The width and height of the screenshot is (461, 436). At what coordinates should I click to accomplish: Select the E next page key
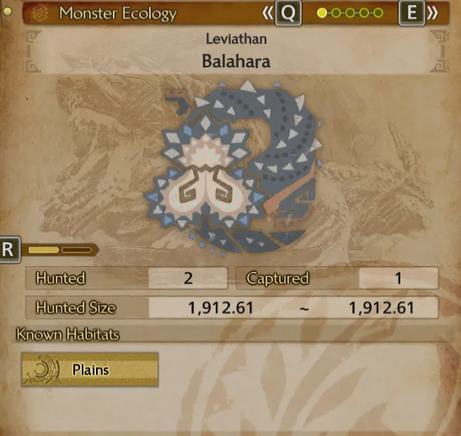[x=411, y=13]
